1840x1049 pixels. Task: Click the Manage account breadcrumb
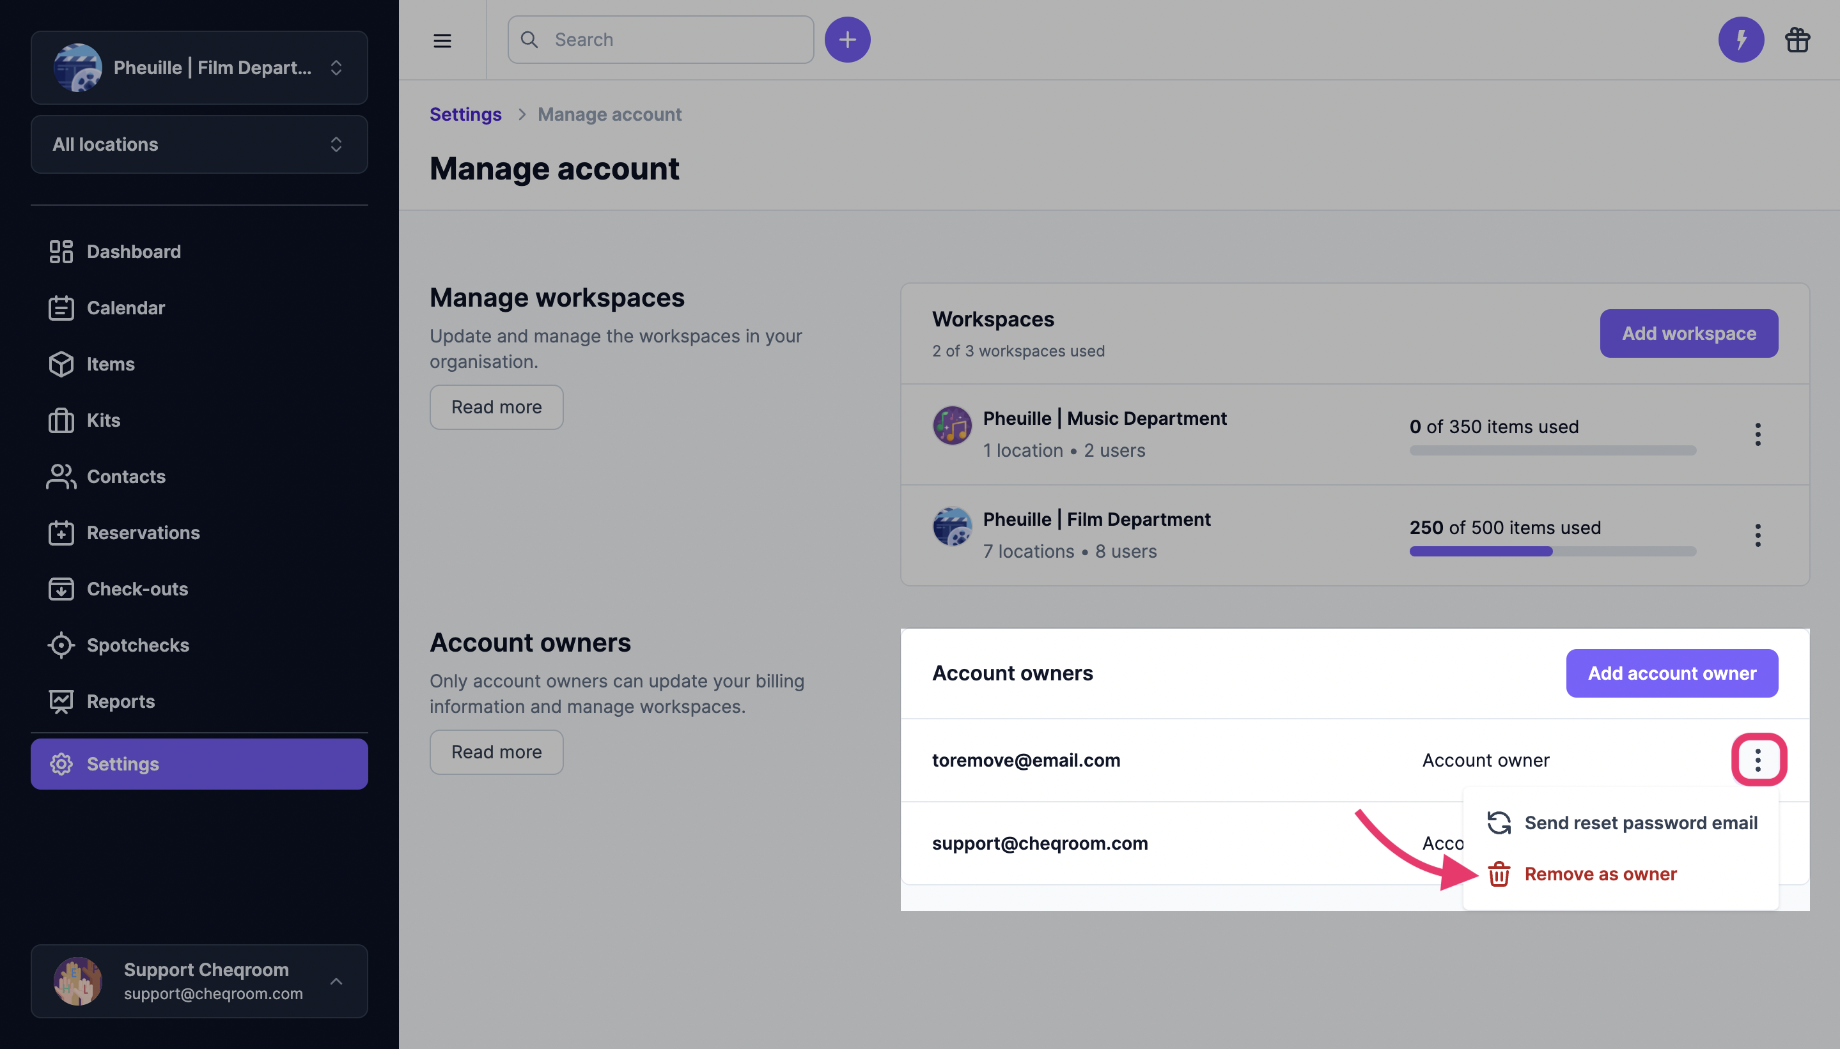point(609,114)
